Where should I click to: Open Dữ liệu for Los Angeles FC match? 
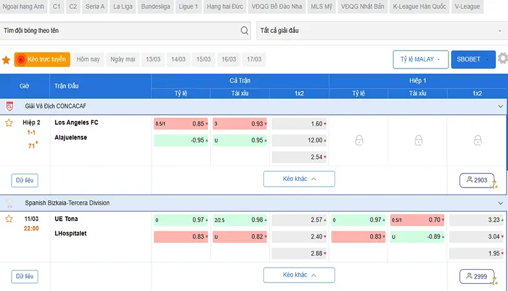[x=25, y=180]
